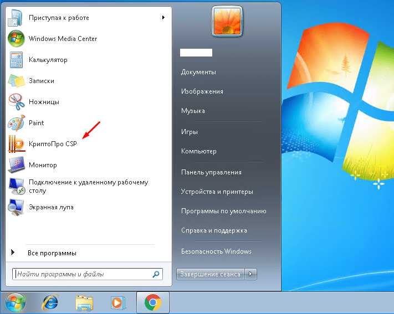Open Устройства и принтеры
This screenshot has width=394, height=314.
(217, 192)
